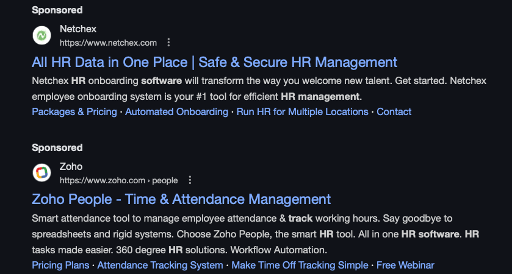Open Attendance Tracking System sitelink
This screenshot has height=274, width=512.
coord(160,265)
